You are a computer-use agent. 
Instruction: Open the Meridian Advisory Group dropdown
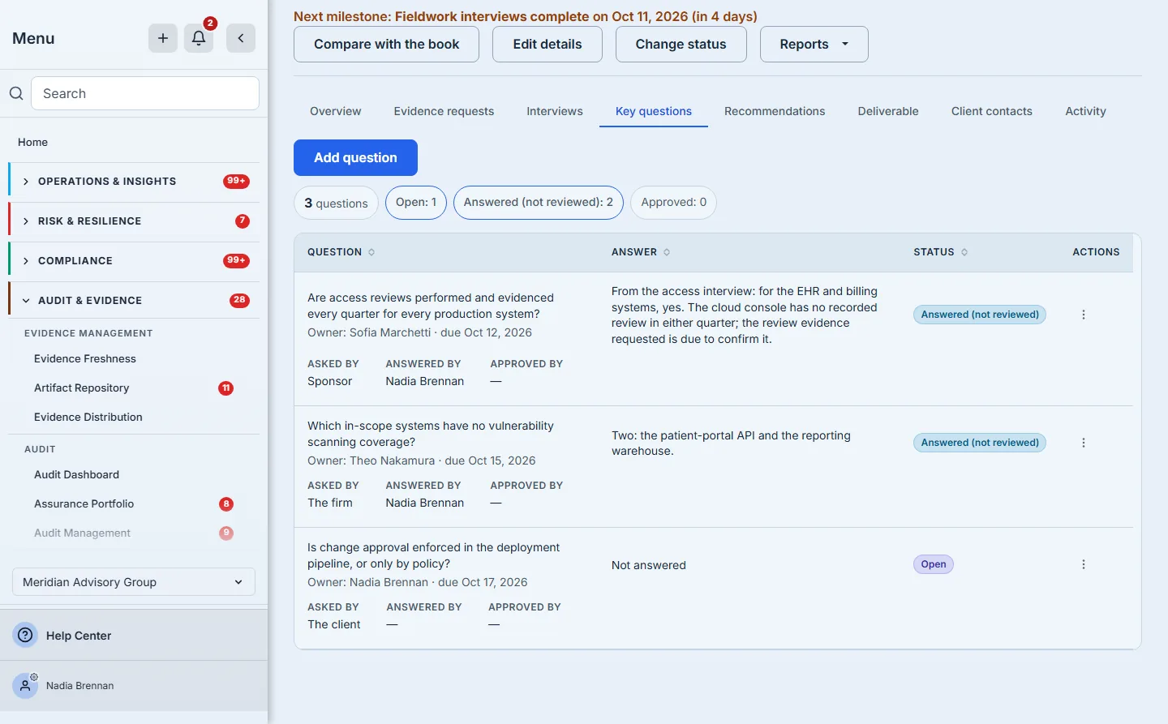pos(134,582)
